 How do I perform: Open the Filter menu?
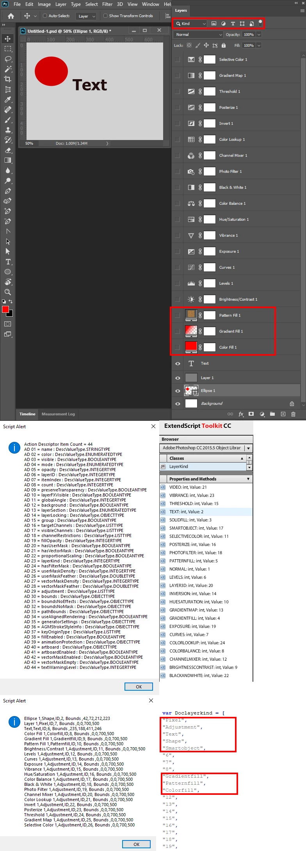pyautogui.click(x=107, y=4)
